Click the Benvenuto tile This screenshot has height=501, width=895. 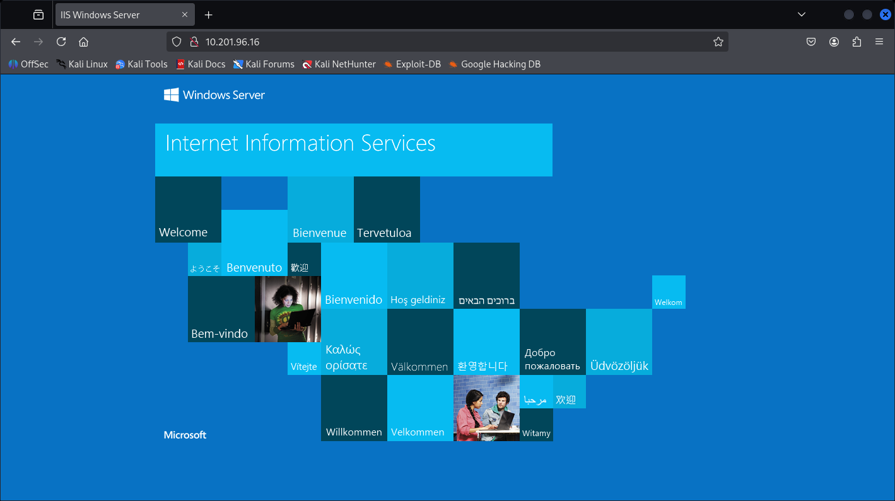254,243
